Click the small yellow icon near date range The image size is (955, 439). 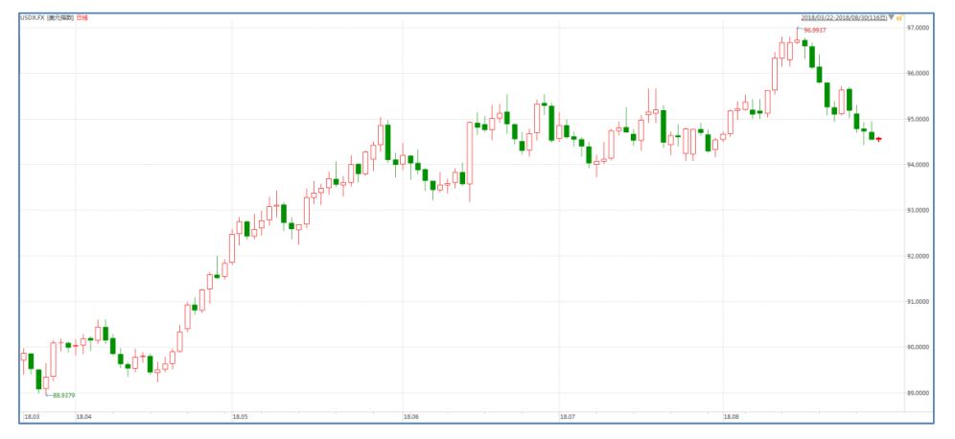[898, 18]
